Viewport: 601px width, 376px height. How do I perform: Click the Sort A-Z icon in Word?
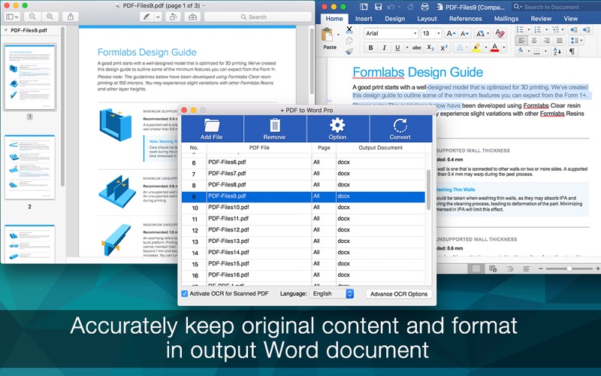557,51
